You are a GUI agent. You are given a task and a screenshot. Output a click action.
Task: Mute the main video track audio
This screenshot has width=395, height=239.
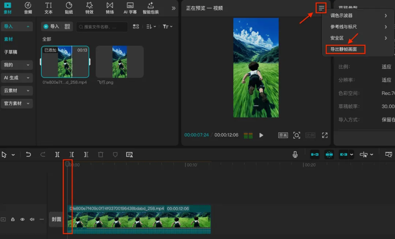pyautogui.click(x=32, y=219)
